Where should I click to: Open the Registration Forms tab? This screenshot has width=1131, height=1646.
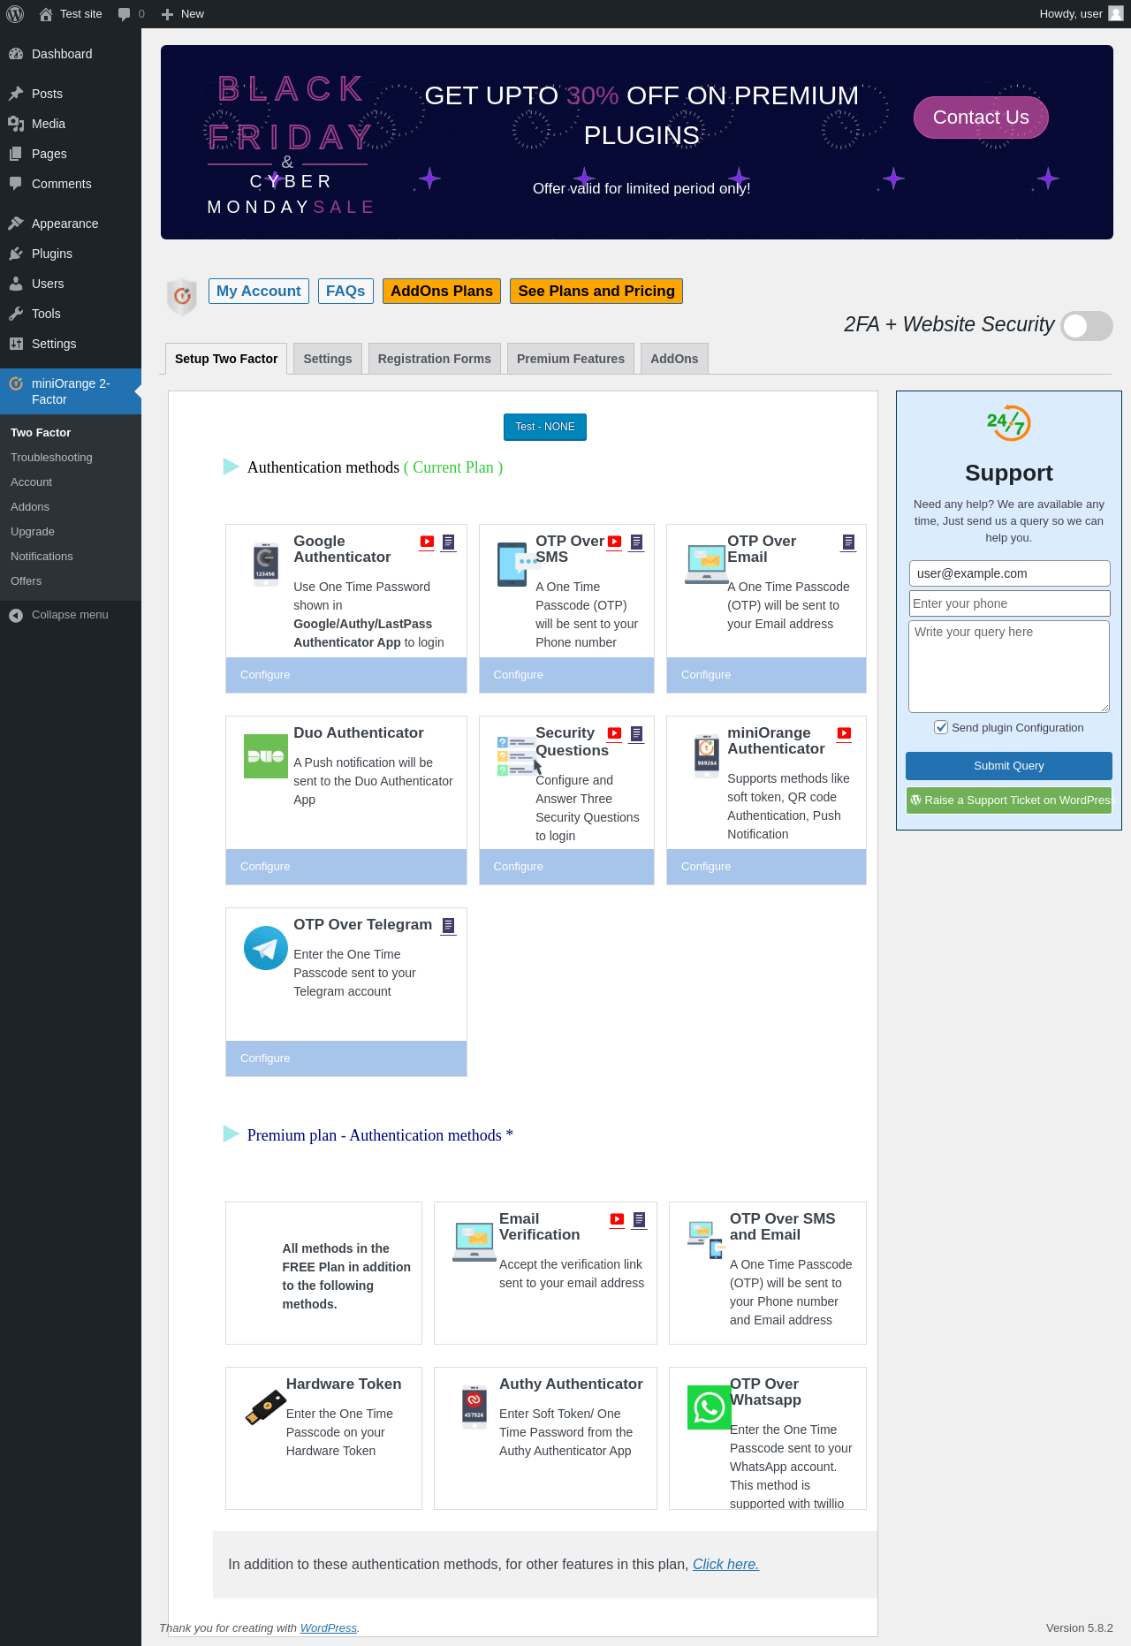pyautogui.click(x=435, y=359)
